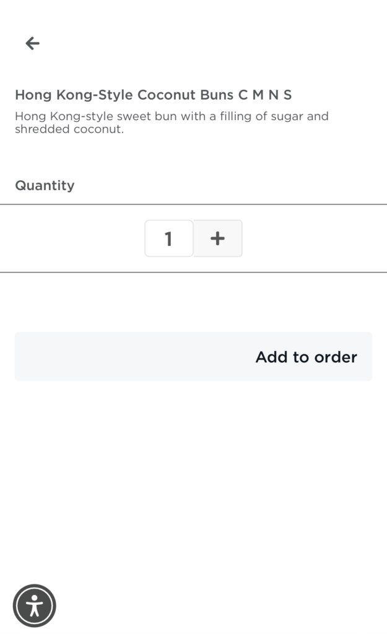The image size is (387, 634).
Task: Confirm item with Add to order
Action: tap(306, 357)
